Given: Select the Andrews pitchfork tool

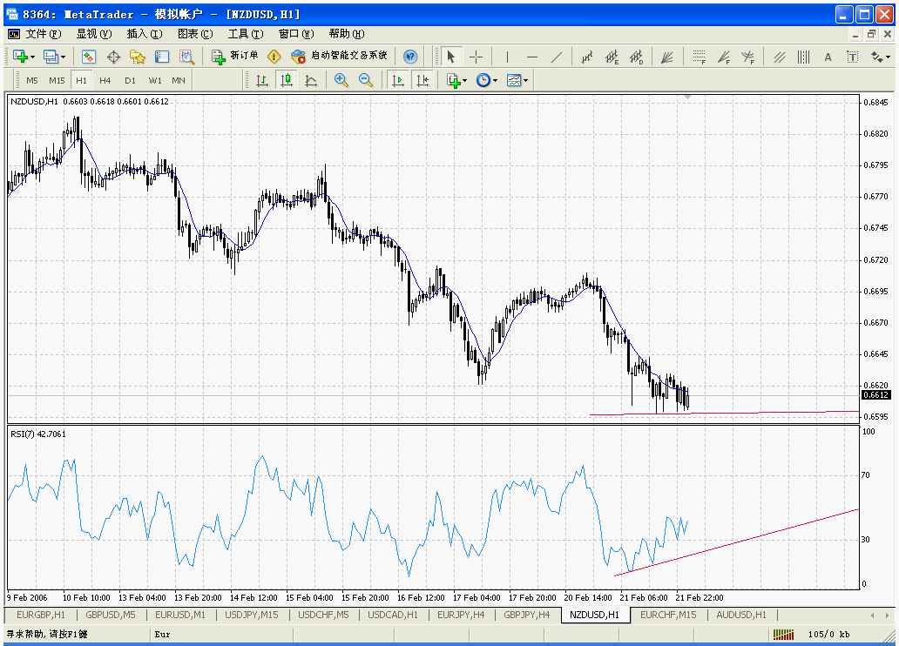Looking at the screenshot, I should tap(779, 57).
